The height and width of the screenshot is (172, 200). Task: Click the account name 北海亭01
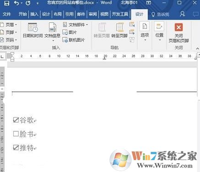[129, 3]
